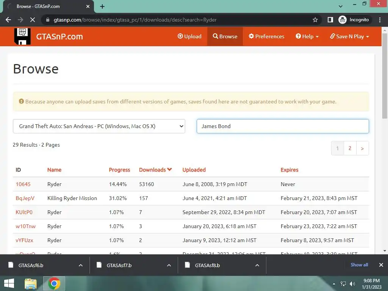Image resolution: width=388 pixels, height=291 pixels.
Task: Expand the Save N Play dropdown
Action: click(x=349, y=36)
